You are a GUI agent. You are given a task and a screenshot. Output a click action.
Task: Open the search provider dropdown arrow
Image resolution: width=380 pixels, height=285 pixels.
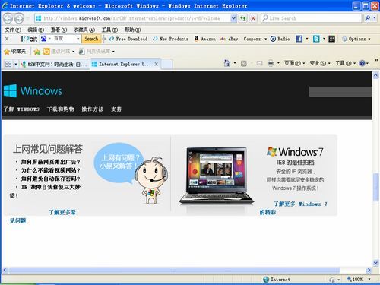click(375, 18)
